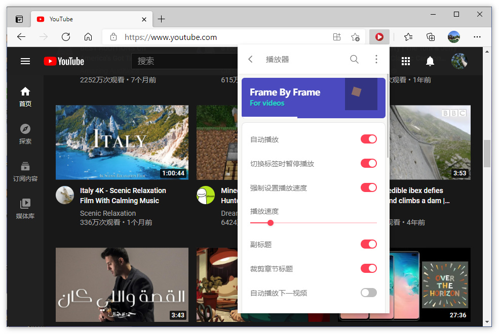Open search in the Frame By Frame popup
The width and height of the screenshot is (499, 334).
[x=354, y=59]
